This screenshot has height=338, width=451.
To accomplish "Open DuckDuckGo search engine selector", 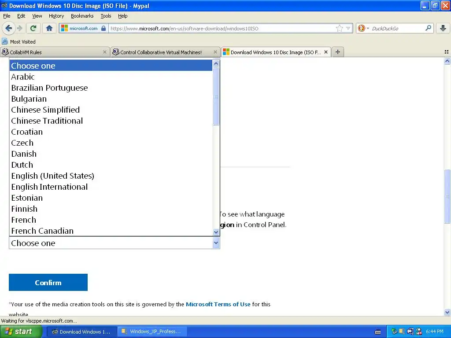I will (363, 28).
